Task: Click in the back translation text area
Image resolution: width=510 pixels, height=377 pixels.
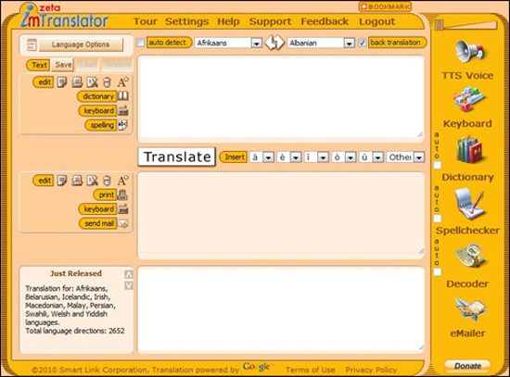Action: (x=281, y=309)
